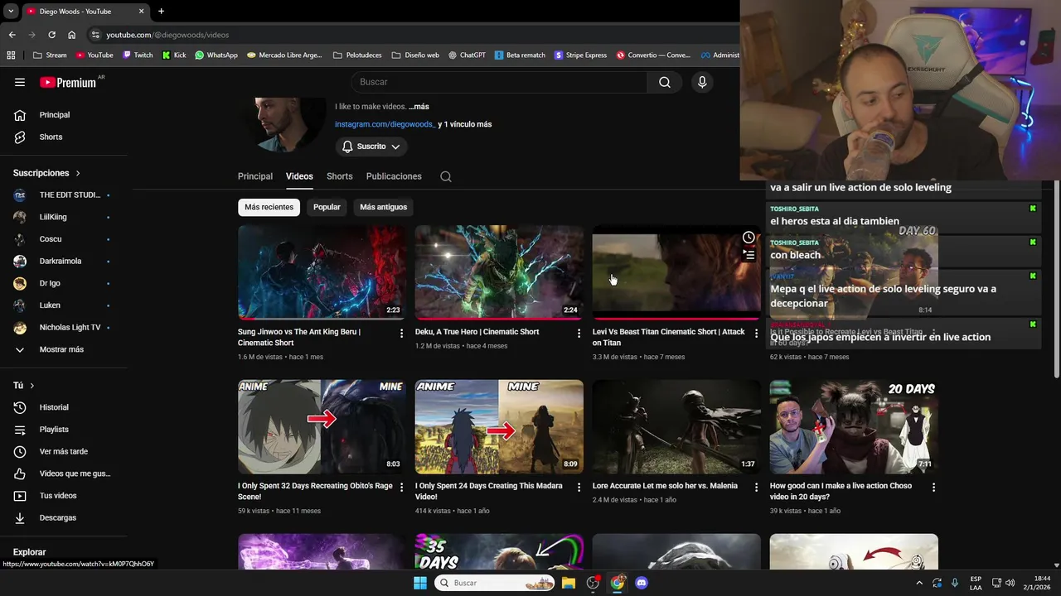Viewport: 1061px width, 596px height.
Task: Expand the Tú section chevron
Action: point(32,386)
